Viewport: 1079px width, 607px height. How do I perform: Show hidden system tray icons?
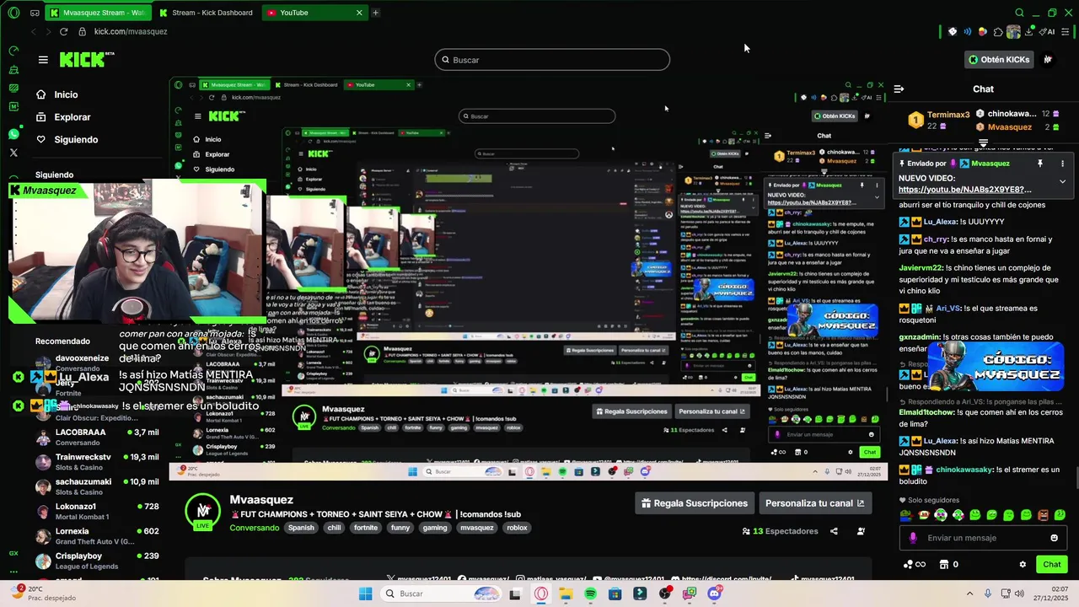pos(969,594)
